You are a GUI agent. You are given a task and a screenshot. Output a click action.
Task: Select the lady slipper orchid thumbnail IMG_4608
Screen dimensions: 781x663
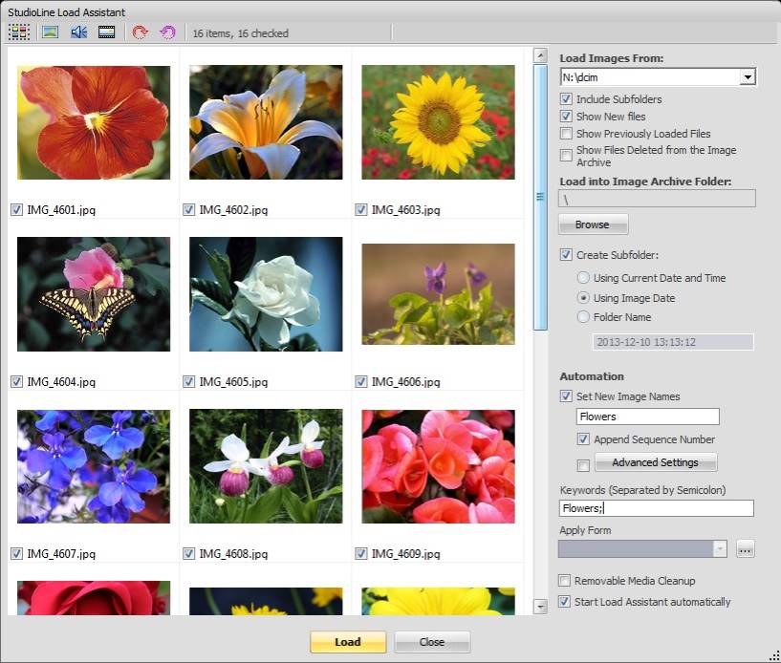(x=266, y=466)
